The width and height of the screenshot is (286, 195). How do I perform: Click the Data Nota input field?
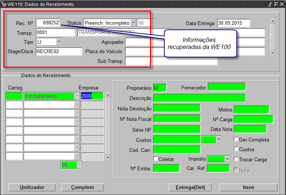tap(250, 129)
